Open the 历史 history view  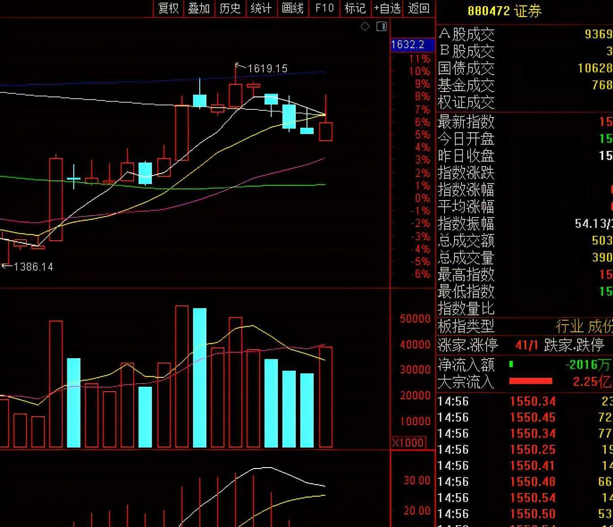click(230, 8)
